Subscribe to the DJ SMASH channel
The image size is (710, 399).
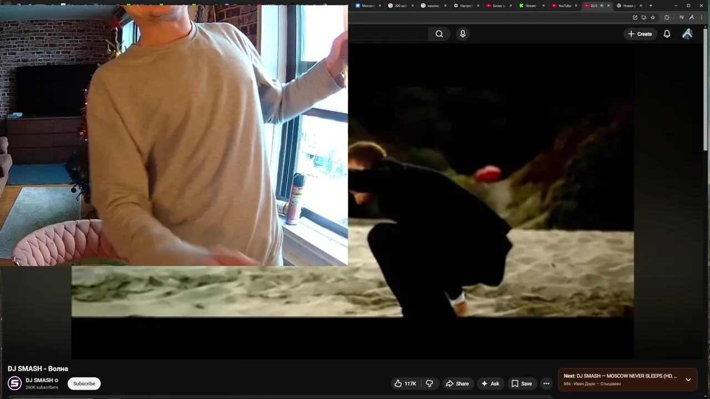coord(84,383)
